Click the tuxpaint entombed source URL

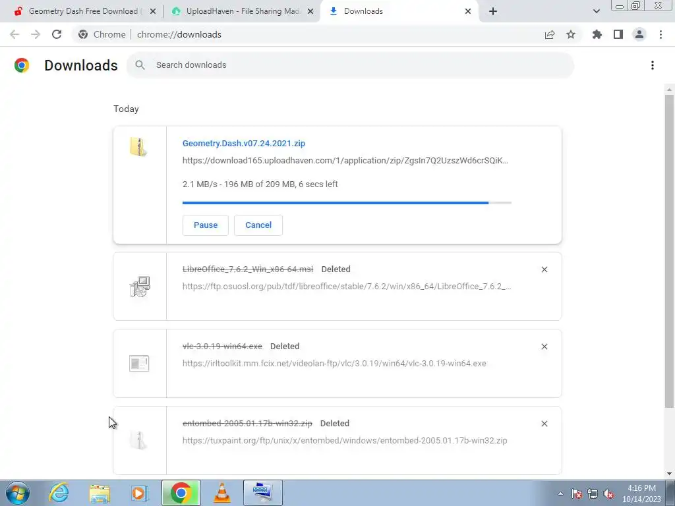tap(344, 440)
